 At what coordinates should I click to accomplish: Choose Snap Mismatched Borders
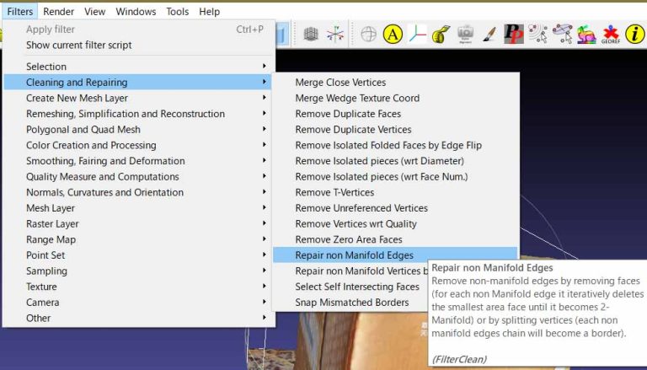[351, 303]
